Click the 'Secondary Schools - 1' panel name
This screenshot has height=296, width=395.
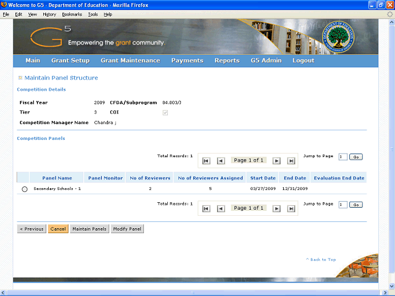57,189
